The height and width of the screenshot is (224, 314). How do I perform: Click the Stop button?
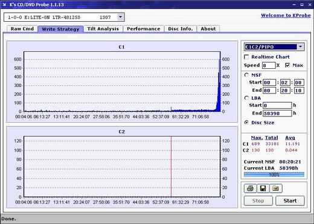pyautogui.click(x=258, y=200)
